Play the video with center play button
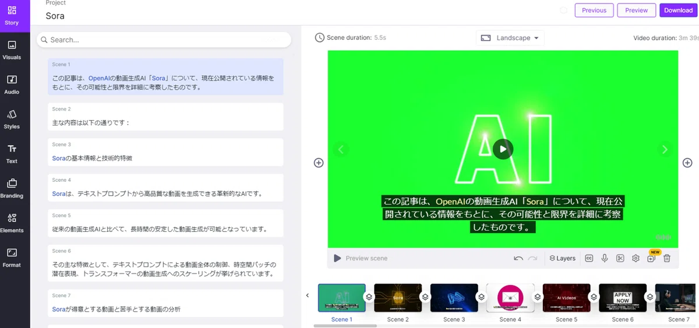The width and height of the screenshot is (699, 328). click(503, 149)
